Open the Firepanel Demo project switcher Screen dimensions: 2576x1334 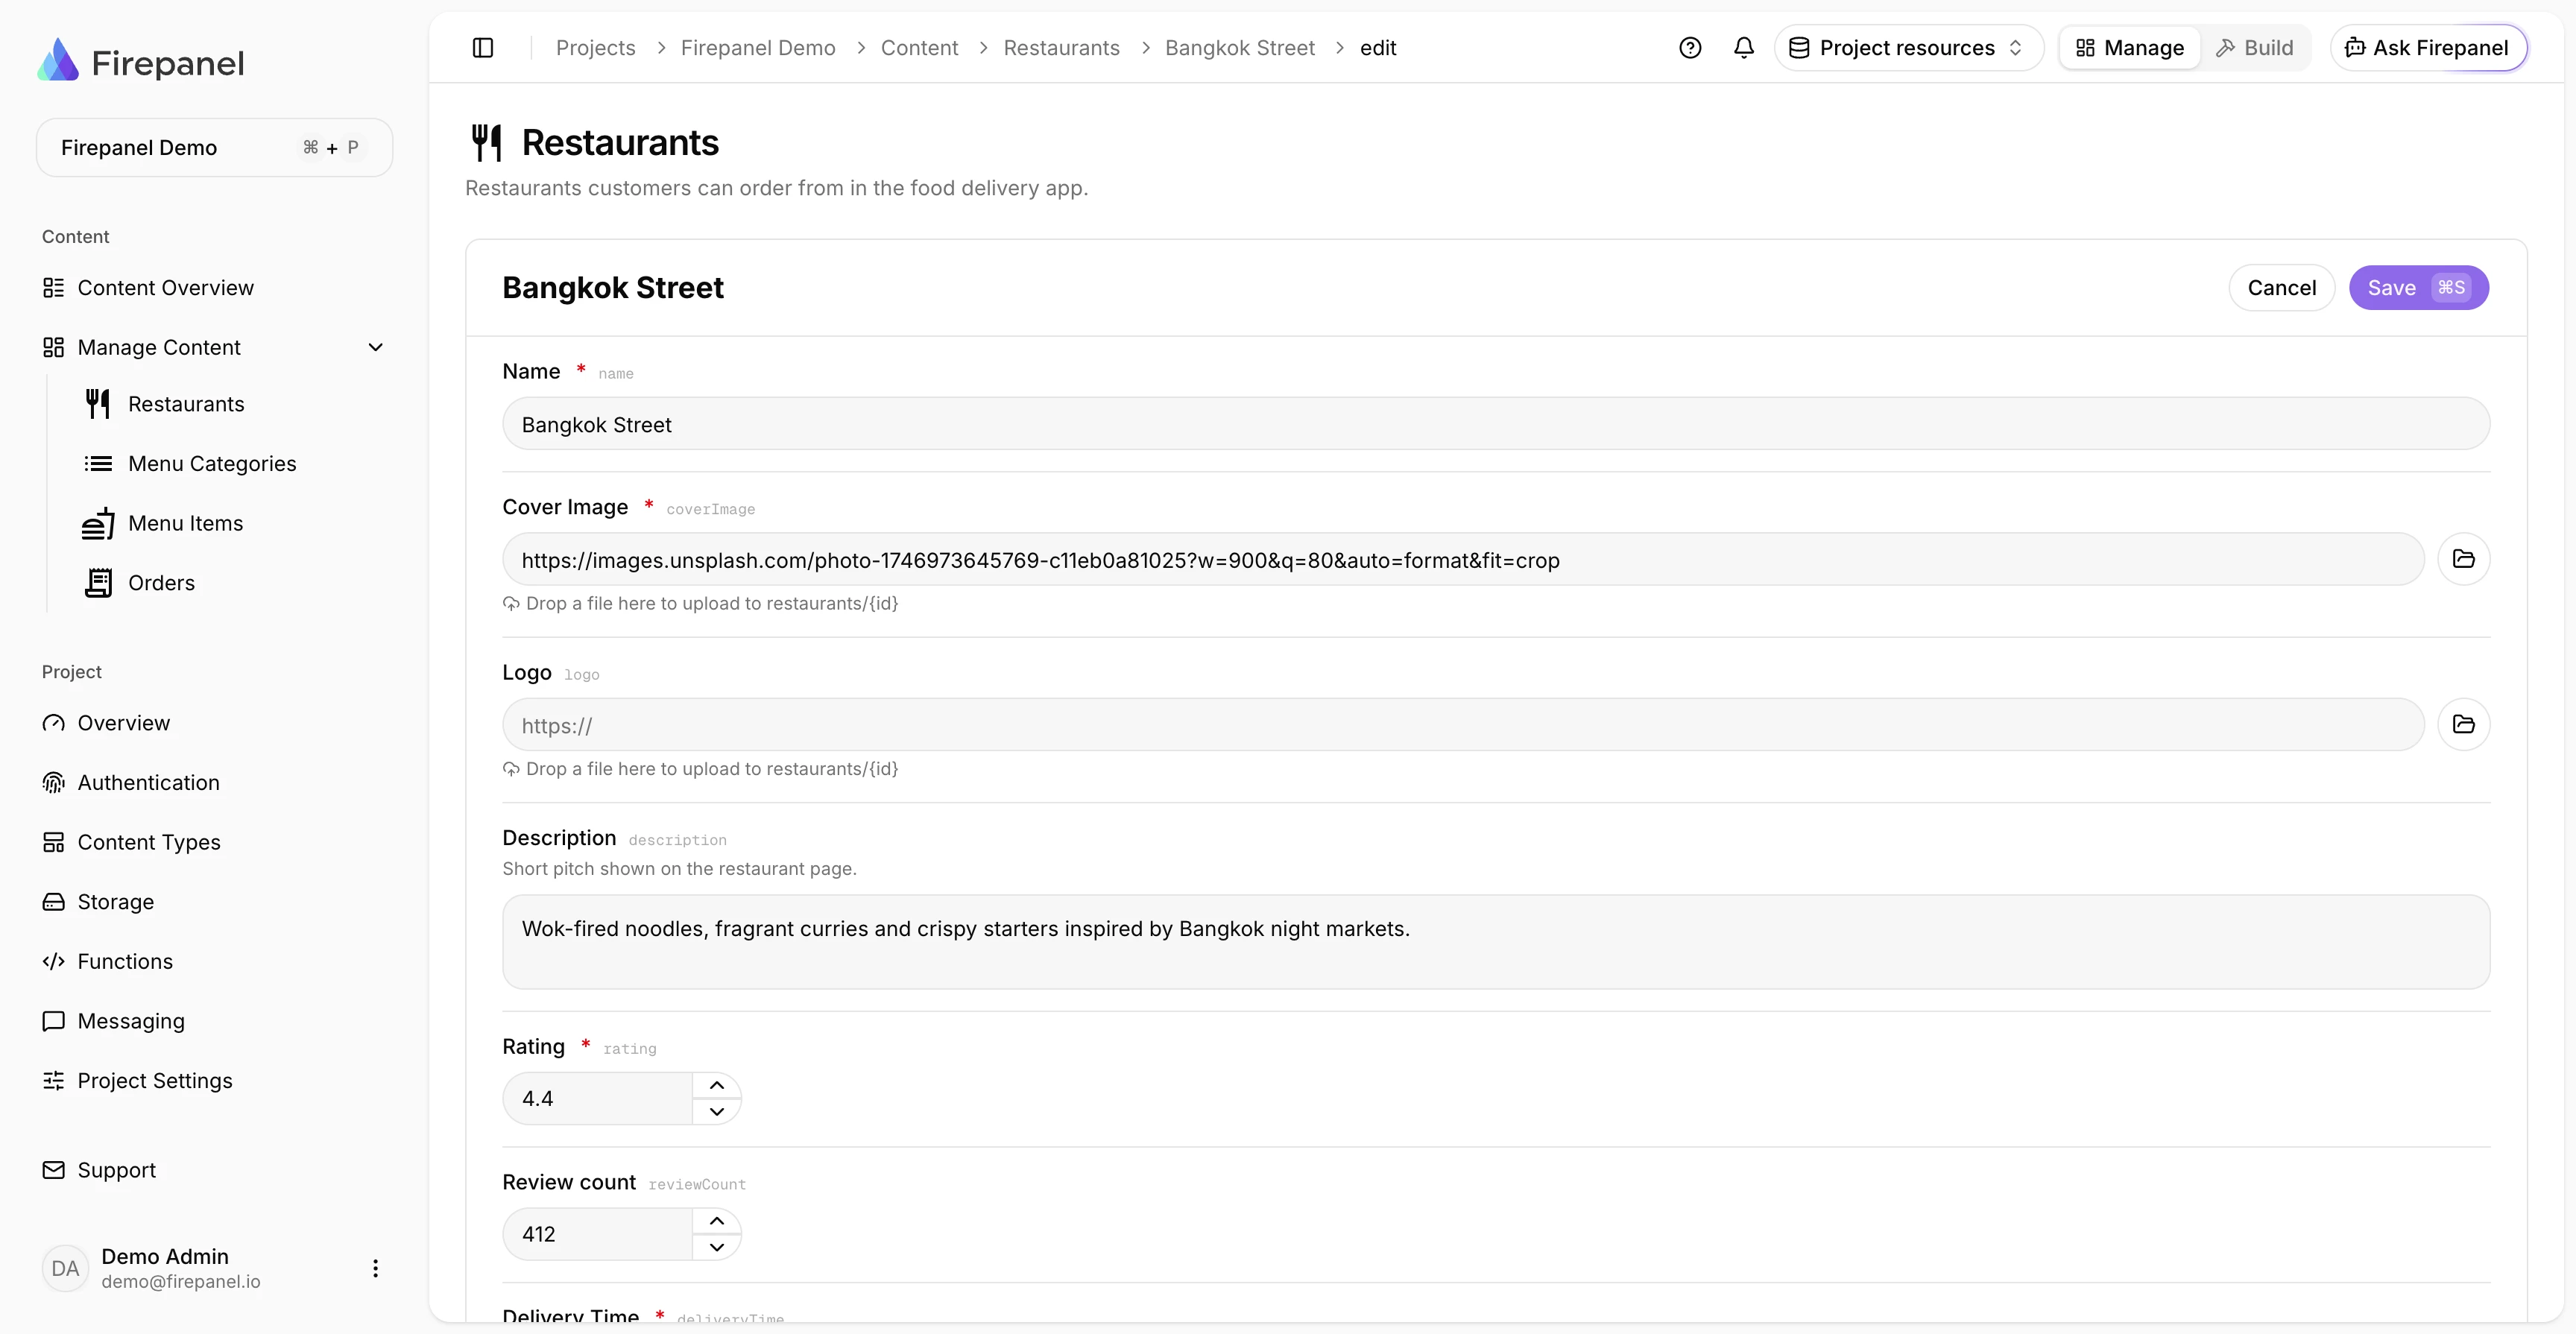tap(214, 148)
